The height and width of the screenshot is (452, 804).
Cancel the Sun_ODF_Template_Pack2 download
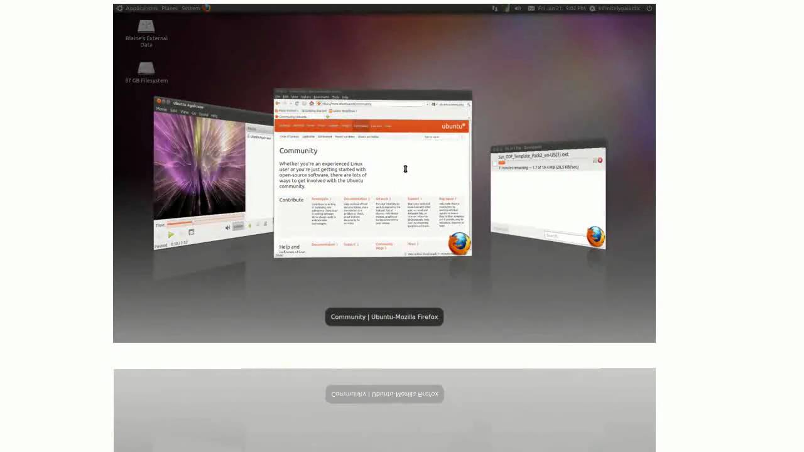(600, 160)
